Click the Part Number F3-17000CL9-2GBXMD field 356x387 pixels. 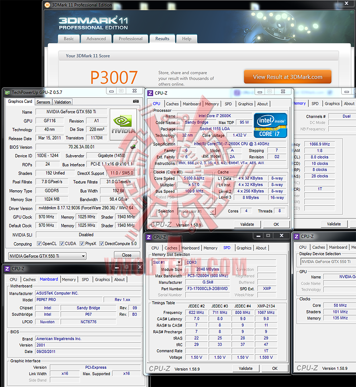coord(208,289)
